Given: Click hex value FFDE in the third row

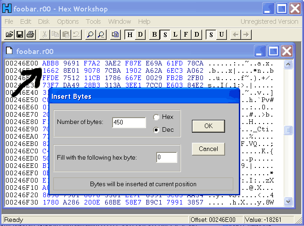Looking at the screenshot, I should point(51,78).
